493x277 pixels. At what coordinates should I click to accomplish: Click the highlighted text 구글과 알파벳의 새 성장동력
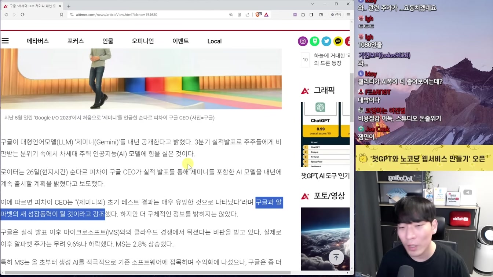(142, 208)
